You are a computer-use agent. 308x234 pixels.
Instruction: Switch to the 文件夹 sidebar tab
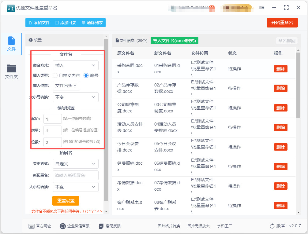pos(11,71)
